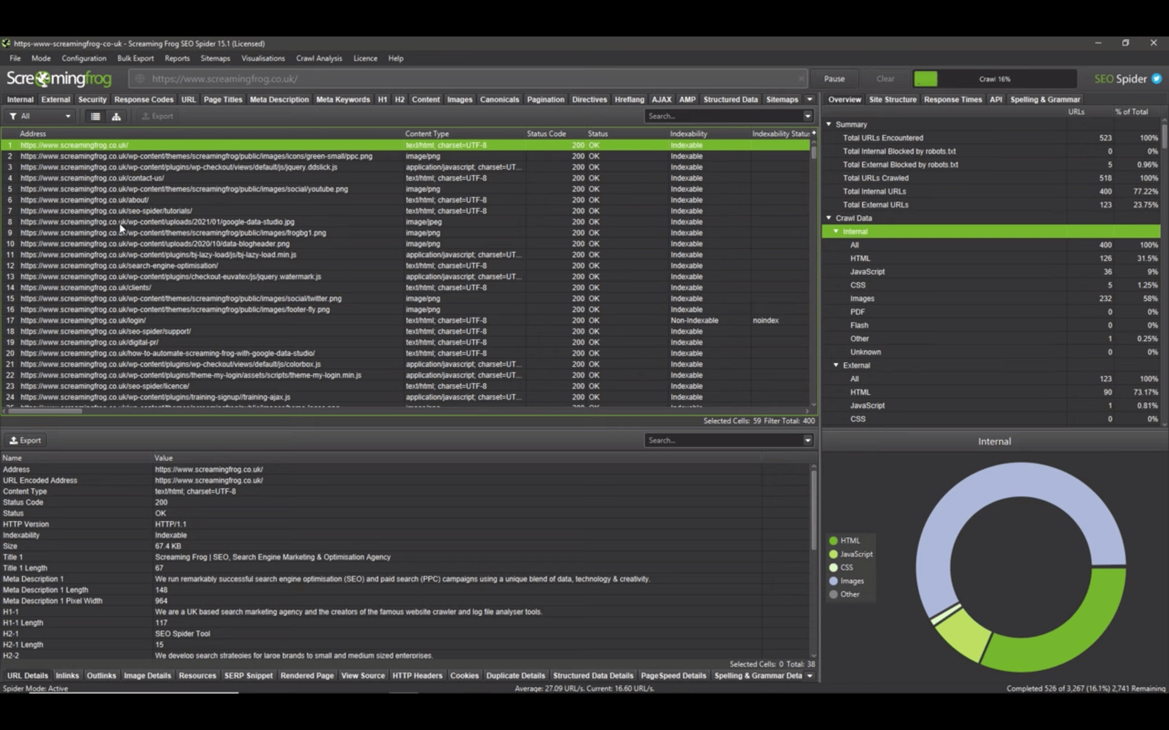Clear the URL bar with X icon
Image resolution: width=1169 pixels, height=730 pixels.
(801, 78)
